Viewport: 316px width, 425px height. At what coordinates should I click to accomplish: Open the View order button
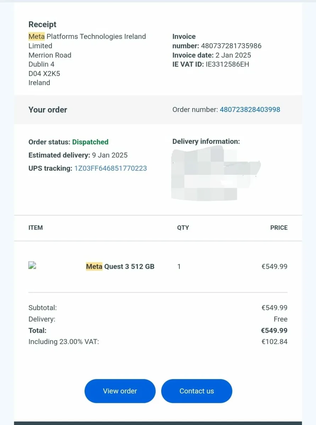120,391
